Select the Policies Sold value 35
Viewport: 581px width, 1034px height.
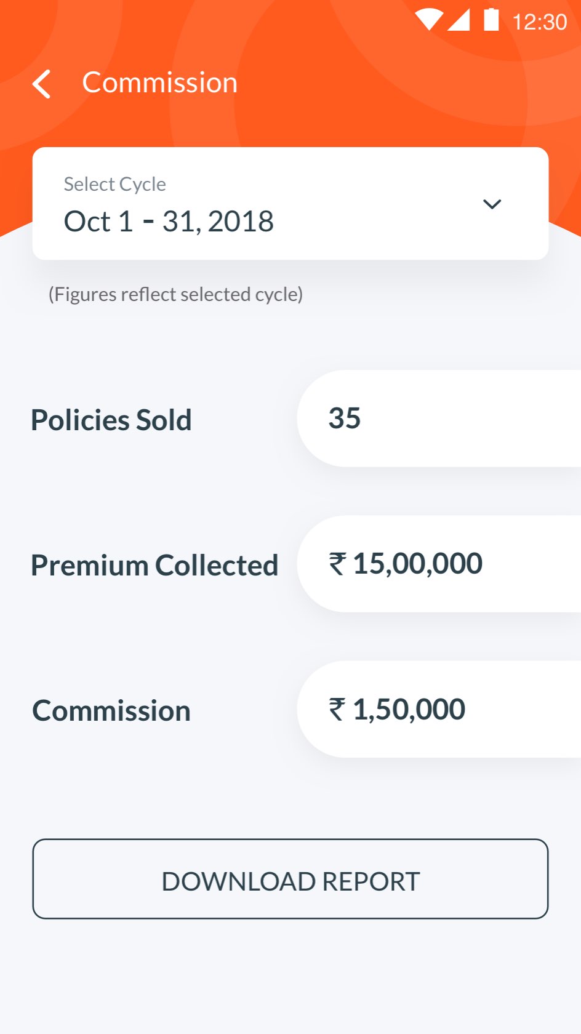tap(439, 419)
